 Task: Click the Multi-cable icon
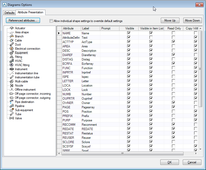tap(12, 81)
